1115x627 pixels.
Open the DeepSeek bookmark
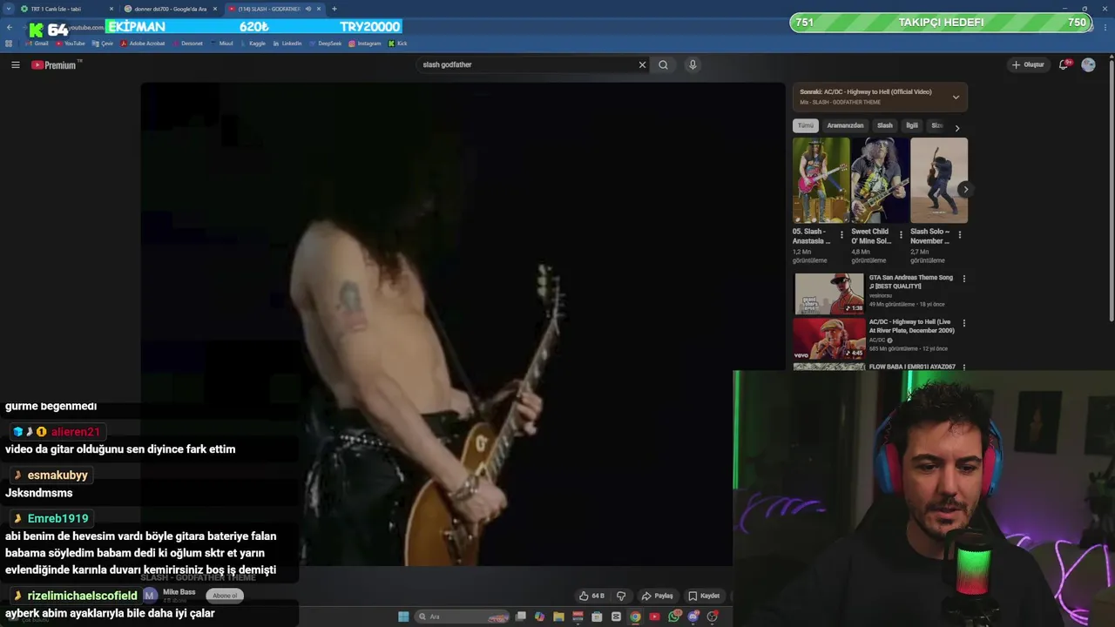325,44
